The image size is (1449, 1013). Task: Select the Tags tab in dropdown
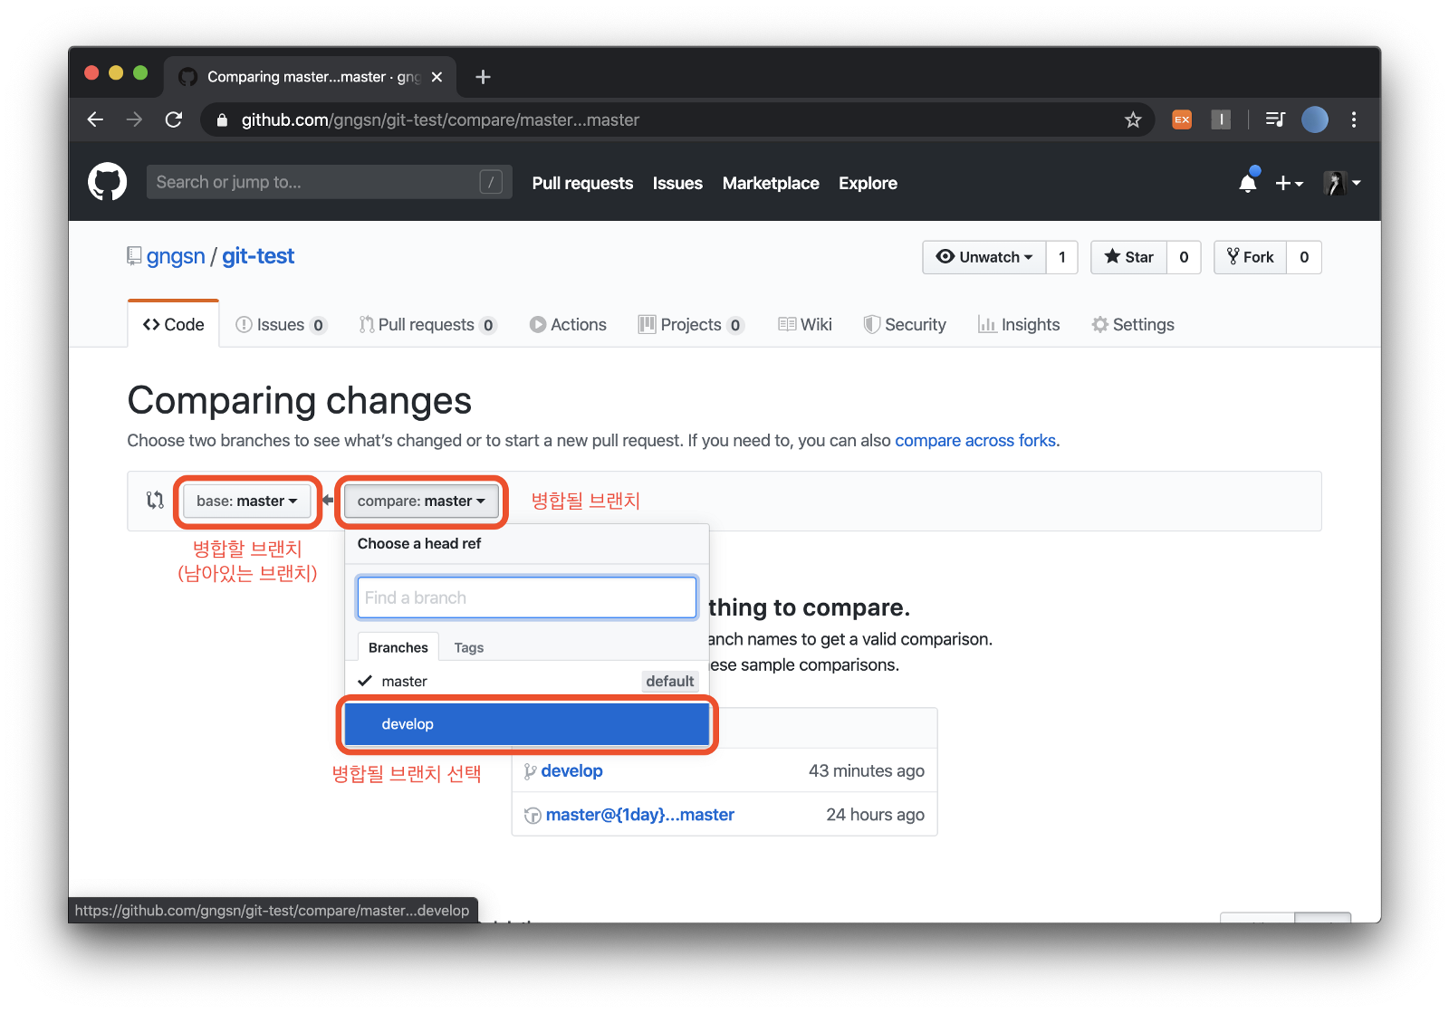point(468,647)
